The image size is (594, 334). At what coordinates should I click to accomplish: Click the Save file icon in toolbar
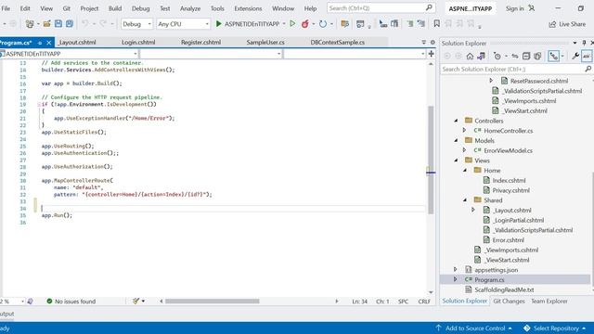(x=58, y=24)
